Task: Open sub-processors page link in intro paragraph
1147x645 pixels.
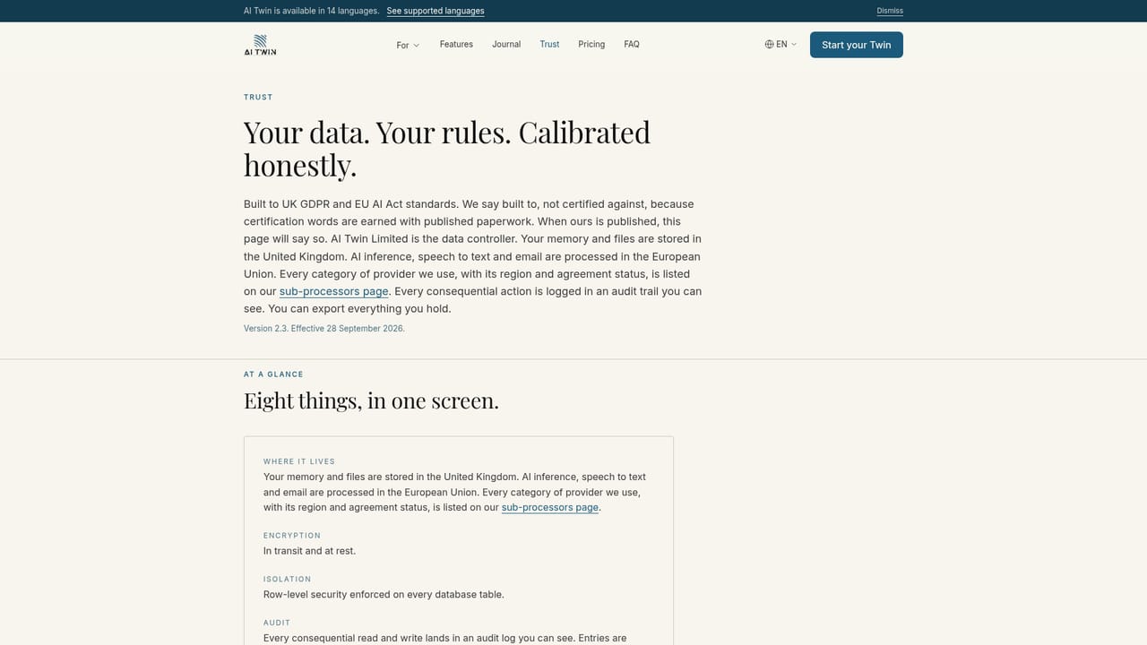Action: pos(334,291)
